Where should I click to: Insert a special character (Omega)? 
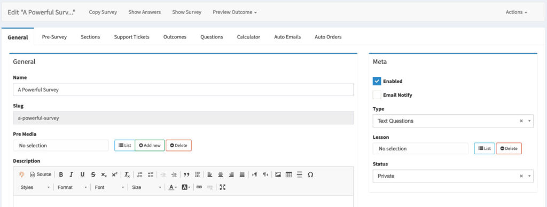click(310, 174)
